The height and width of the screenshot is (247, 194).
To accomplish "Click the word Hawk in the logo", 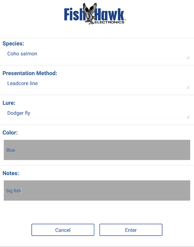I will (x=113, y=15).
